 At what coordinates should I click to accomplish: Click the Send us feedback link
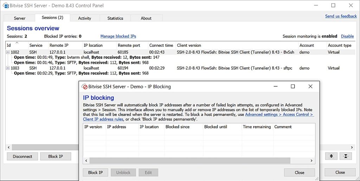click(341, 16)
